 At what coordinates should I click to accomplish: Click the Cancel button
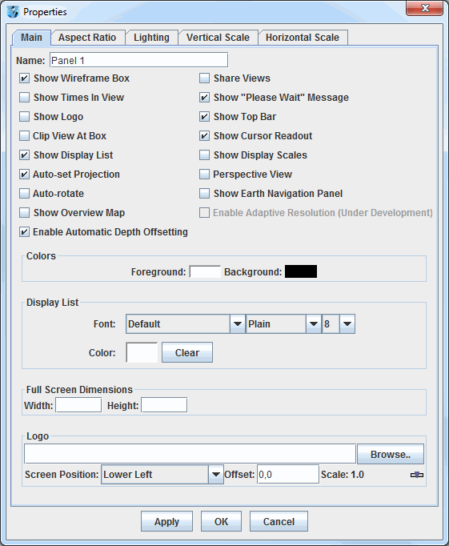[x=279, y=521]
